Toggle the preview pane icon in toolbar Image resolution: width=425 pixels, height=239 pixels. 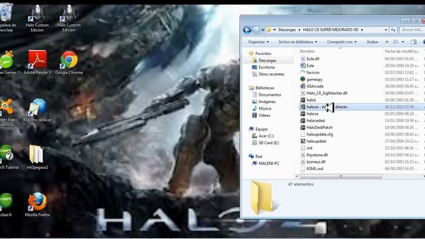click(414, 42)
